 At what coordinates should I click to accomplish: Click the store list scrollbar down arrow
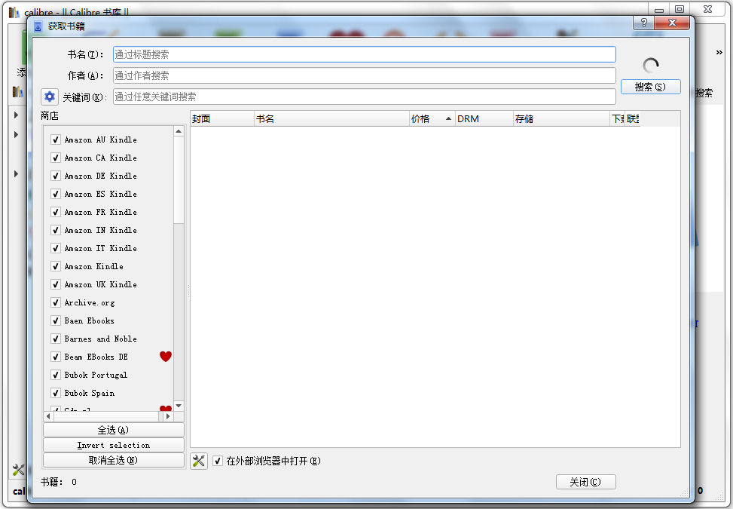tap(179, 406)
